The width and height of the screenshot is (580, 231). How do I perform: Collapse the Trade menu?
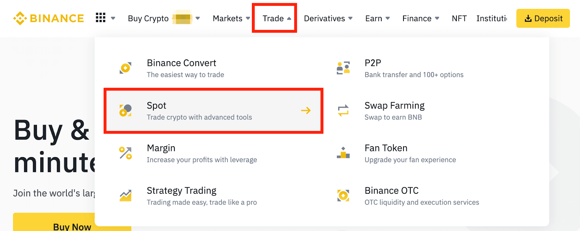[276, 18]
